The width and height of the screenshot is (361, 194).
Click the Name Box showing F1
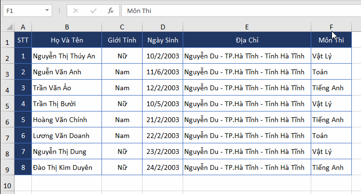tap(28, 11)
